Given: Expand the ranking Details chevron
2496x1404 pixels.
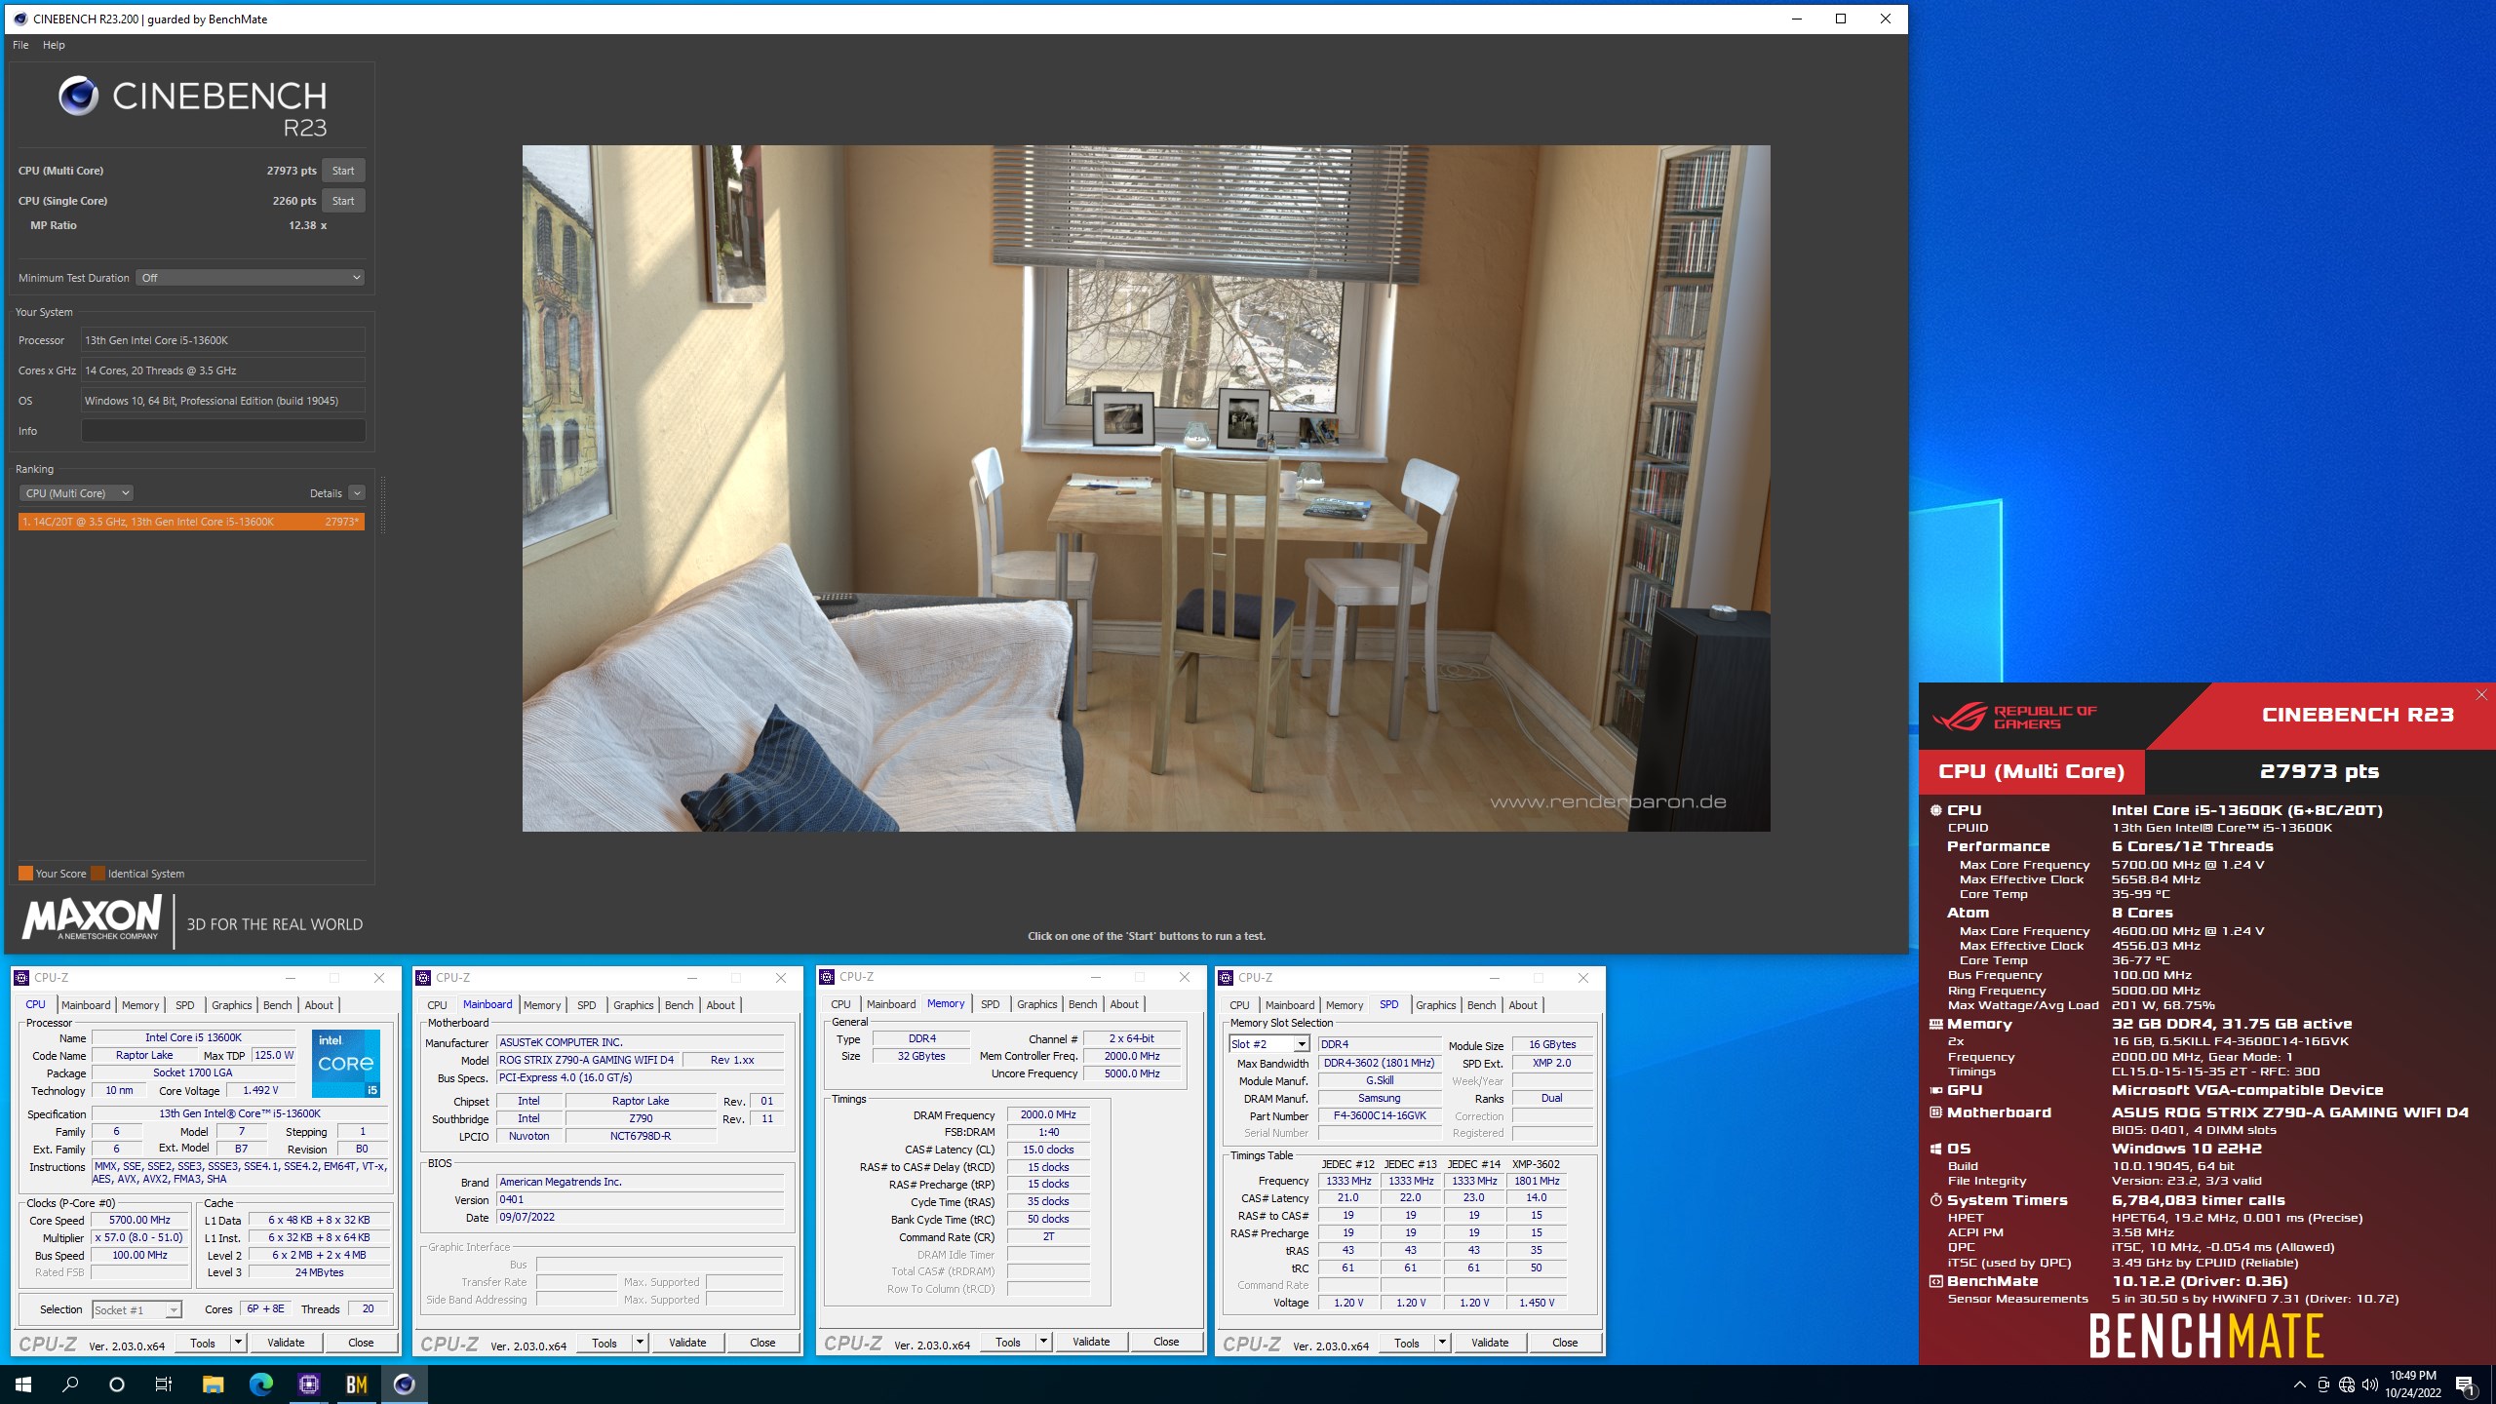Looking at the screenshot, I should [357, 493].
